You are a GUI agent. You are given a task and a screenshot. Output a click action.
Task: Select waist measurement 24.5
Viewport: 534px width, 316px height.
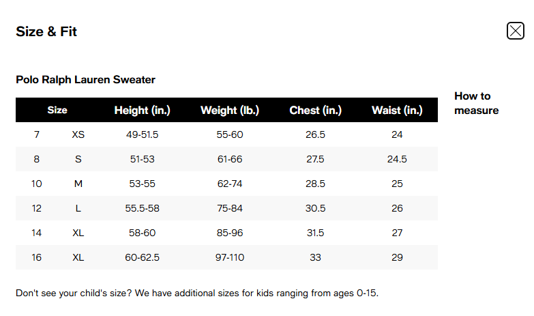coord(397,159)
